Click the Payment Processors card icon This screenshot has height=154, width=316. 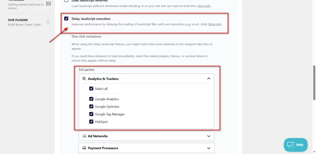(x=84, y=148)
